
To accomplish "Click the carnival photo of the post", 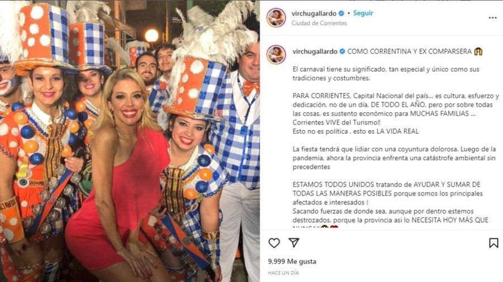I will (130, 141).
